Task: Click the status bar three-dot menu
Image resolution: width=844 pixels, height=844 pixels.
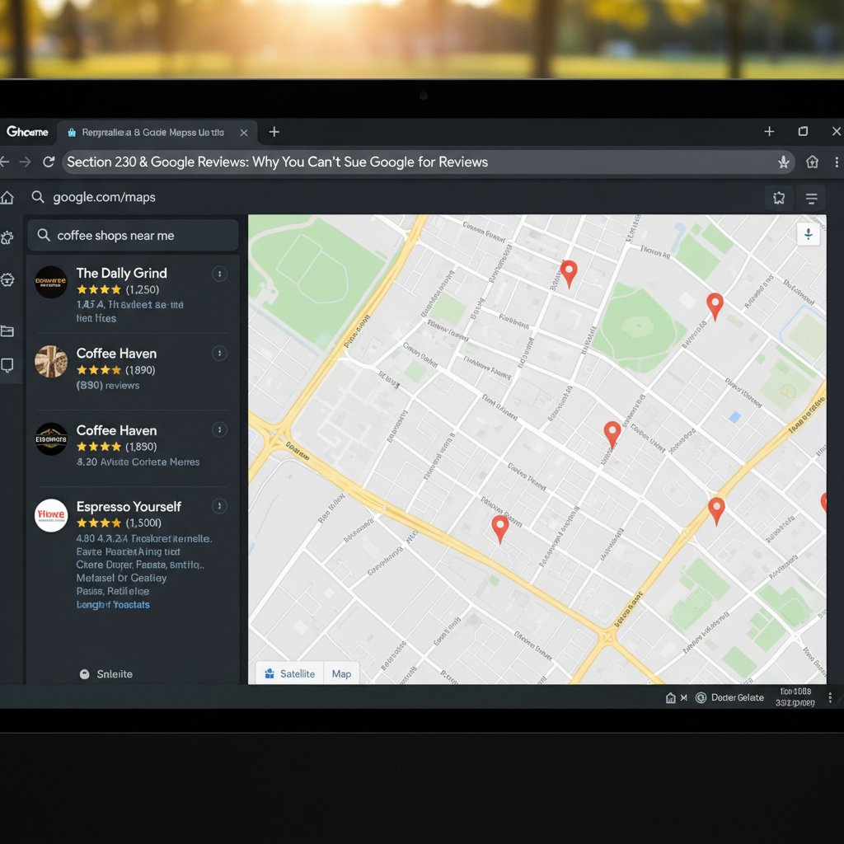Action: click(x=830, y=697)
